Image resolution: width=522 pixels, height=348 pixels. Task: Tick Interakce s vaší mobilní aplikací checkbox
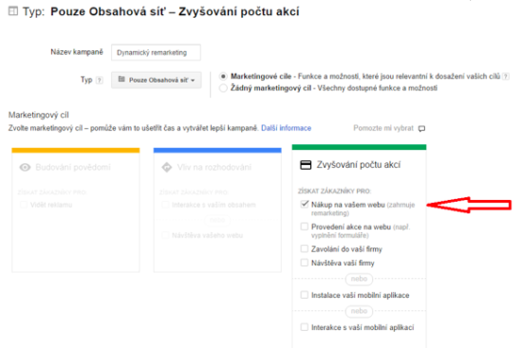coord(305,327)
